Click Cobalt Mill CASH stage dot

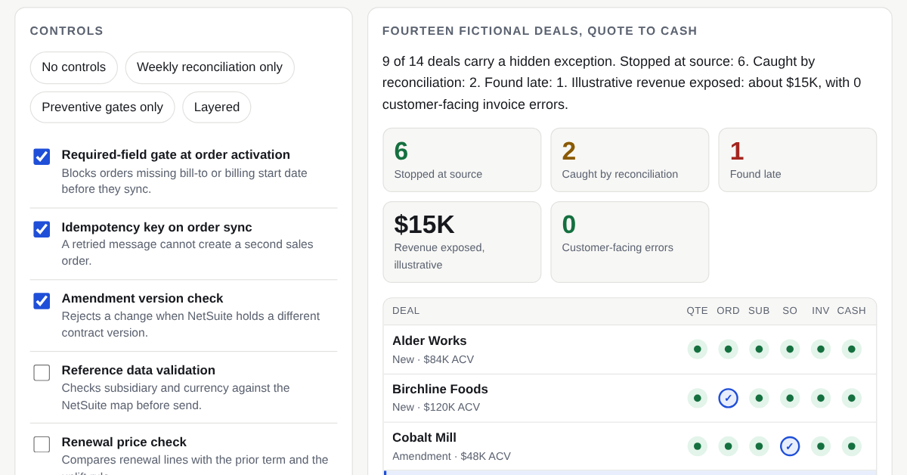click(852, 446)
